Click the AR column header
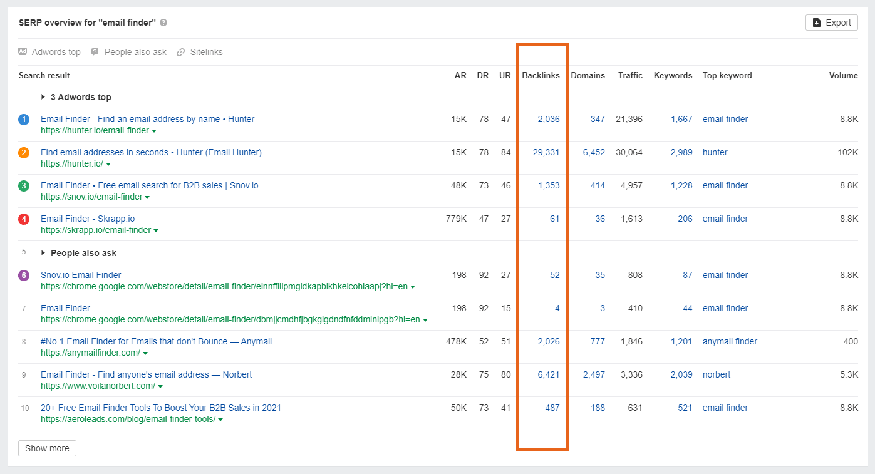Screen dimensions: 875x474 [x=460, y=75]
